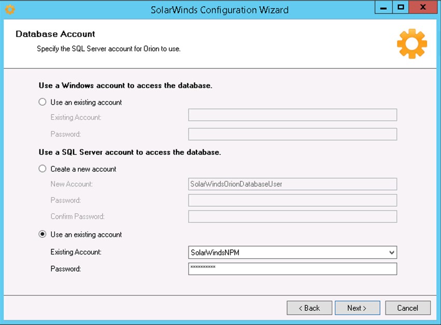Click the Windows account Password field
441x325 pixels.
point(292,134)
